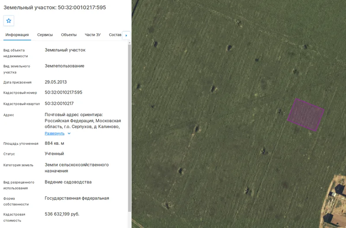Click the Кадастровый номер value 50:32:0010217:595
This screenshot has height=228, width=346.
pyautogui.click(x=64, y=92)
